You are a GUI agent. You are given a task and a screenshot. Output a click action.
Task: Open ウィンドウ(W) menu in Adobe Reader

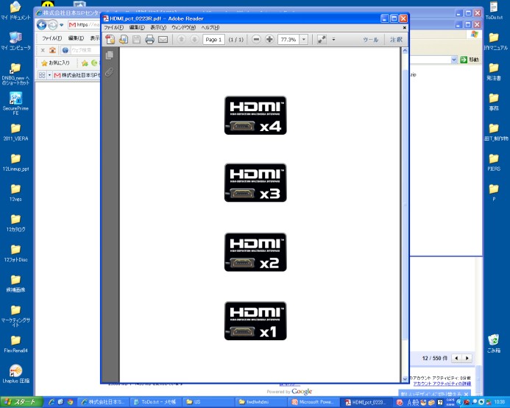tap(184, 27)
